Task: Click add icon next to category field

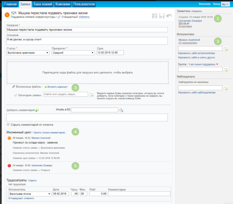Action: click(x=91, y=95)
